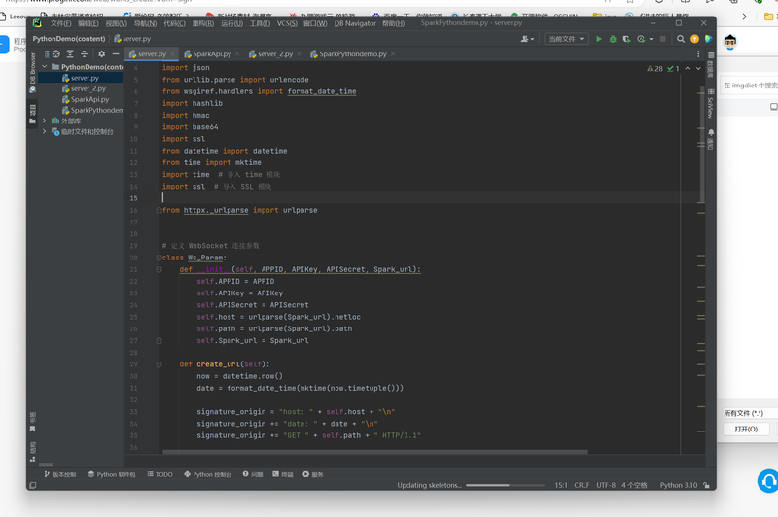
Task: Close the server_2.py editor tab
Action: 299,54
